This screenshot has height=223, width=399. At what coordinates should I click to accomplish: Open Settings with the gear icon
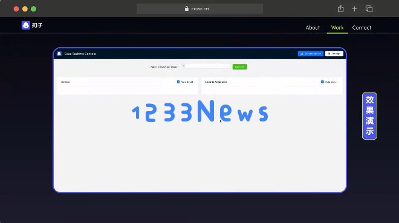[334, 54]
